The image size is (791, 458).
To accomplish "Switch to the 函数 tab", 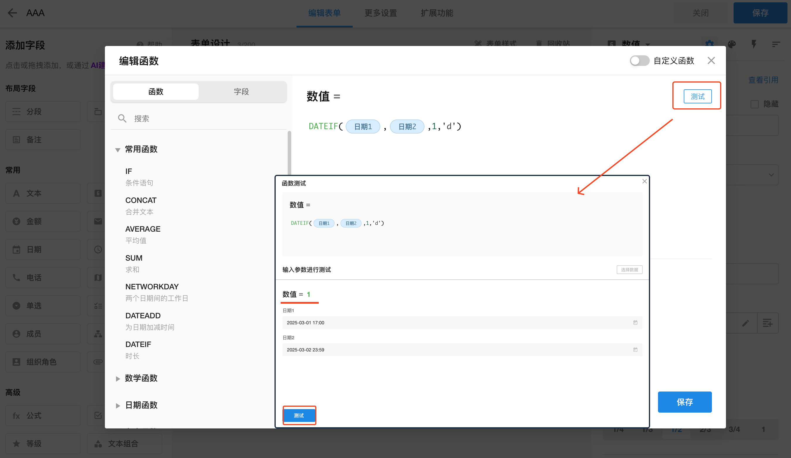I will point(156,92).
